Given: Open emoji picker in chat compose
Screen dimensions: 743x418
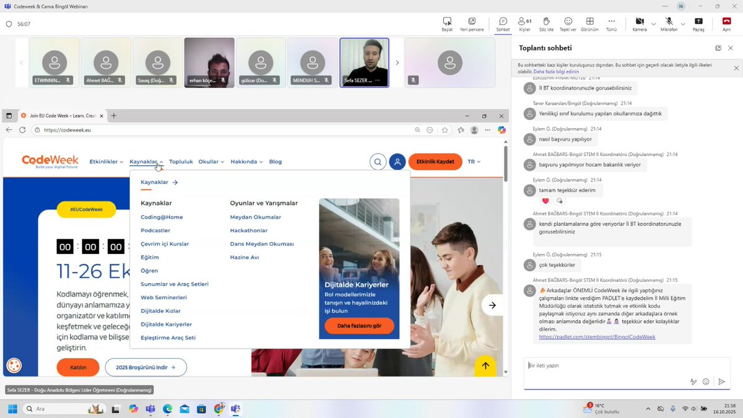Looking at the screenshot, I should pyautogui.click(x=706, y=381).
